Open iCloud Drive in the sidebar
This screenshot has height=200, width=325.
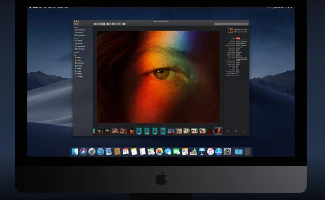(80, 30)
